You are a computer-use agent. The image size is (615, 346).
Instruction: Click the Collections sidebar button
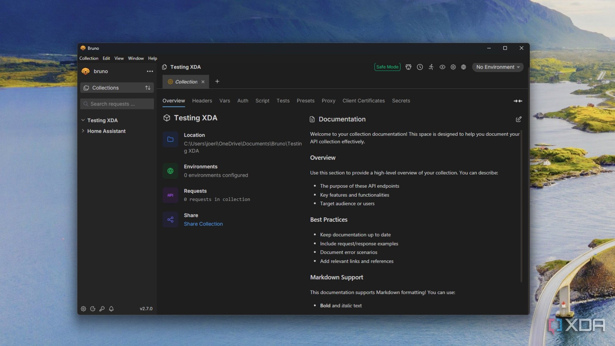117,88
